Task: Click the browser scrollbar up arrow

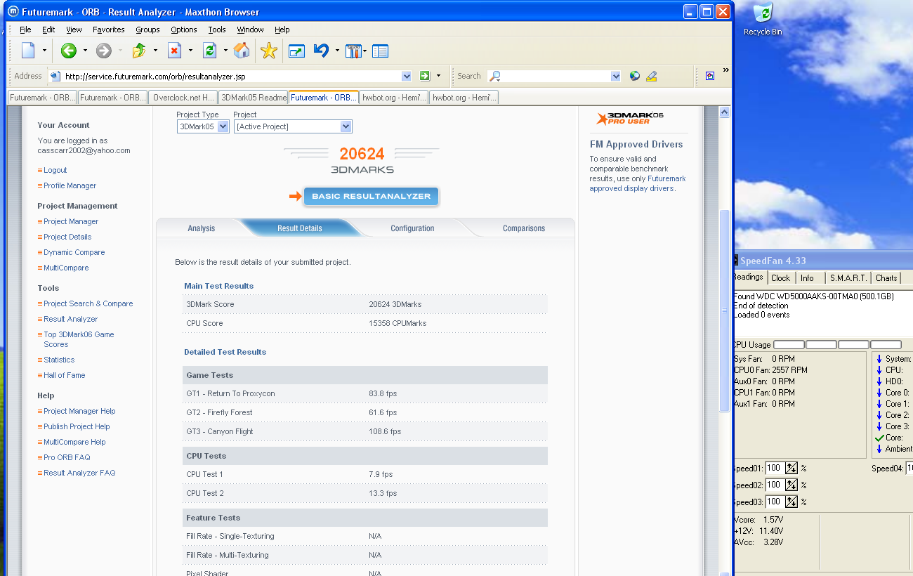Action: 725,112
